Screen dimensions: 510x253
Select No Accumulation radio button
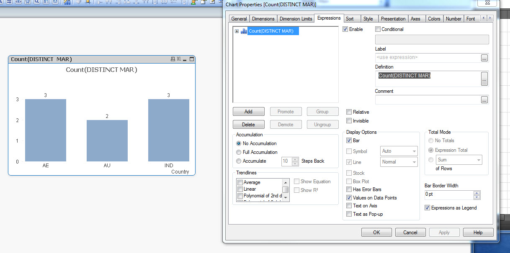click(239, 143)
